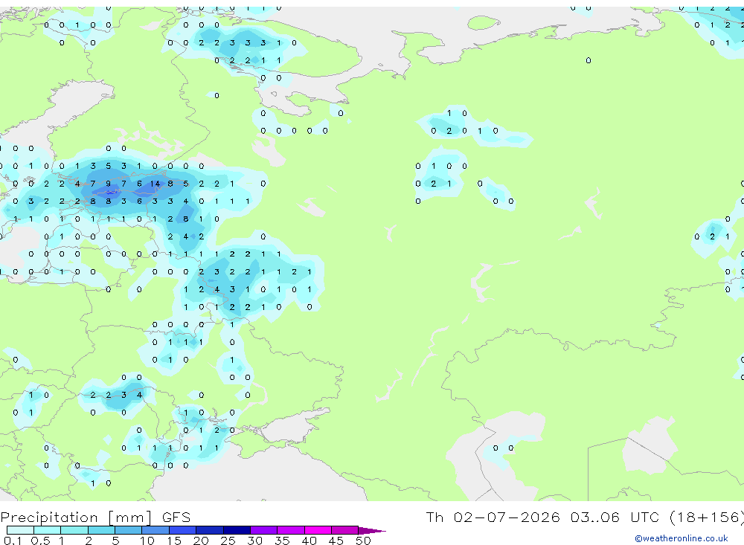Click the '14' precipitation value on map

(x=155, y=184)
